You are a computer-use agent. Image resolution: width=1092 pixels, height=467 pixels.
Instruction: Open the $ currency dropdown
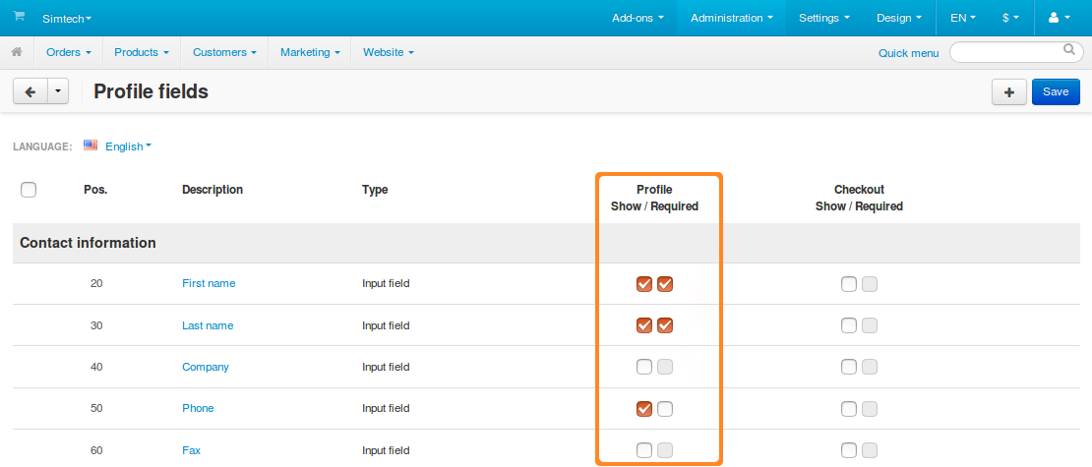tap(1010, 18)
